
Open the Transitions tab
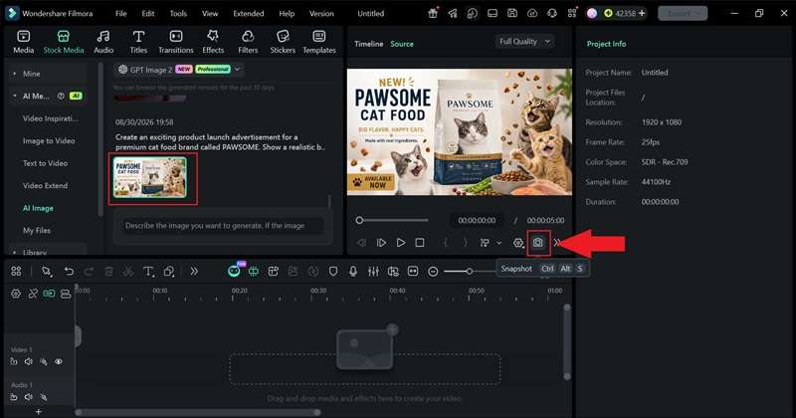tap(176, 42)
